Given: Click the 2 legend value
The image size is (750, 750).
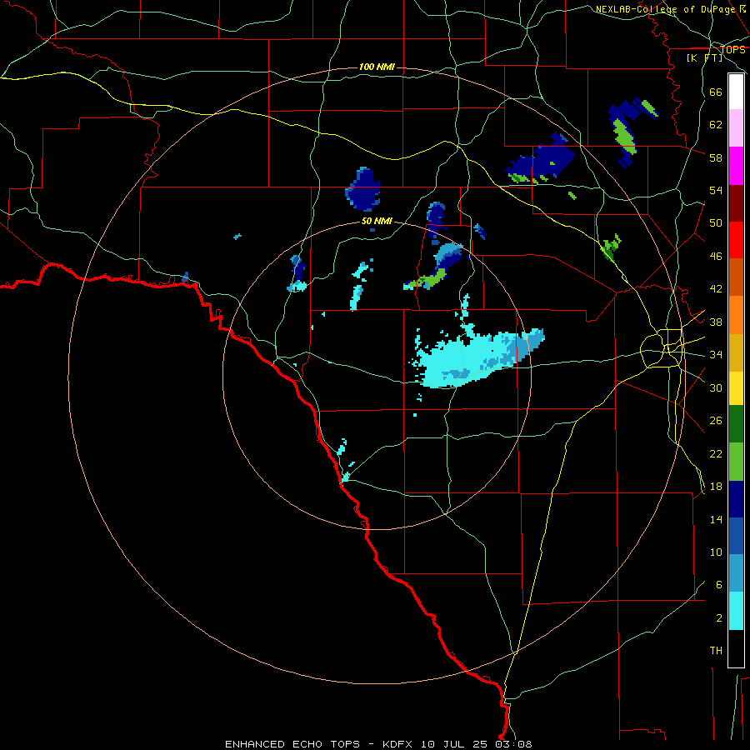Looking at the screenshot, I should (x=719, y=618).
